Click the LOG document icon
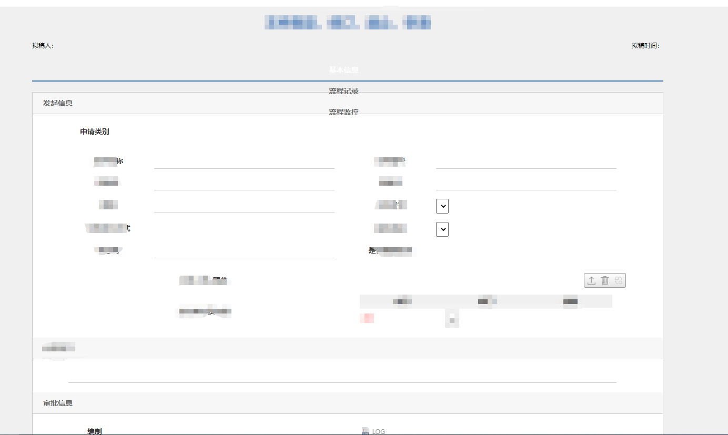 (x=366, y=431)
